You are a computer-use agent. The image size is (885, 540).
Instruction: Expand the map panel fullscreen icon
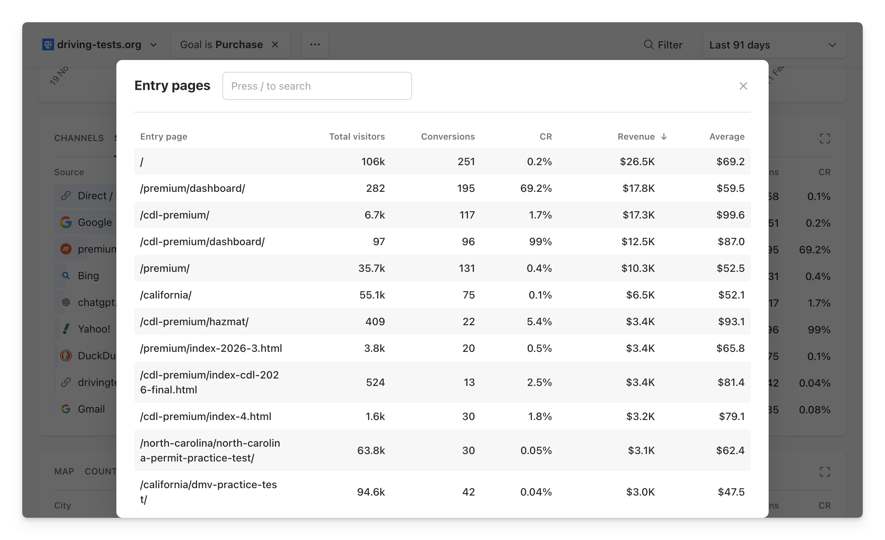(825, 472)
